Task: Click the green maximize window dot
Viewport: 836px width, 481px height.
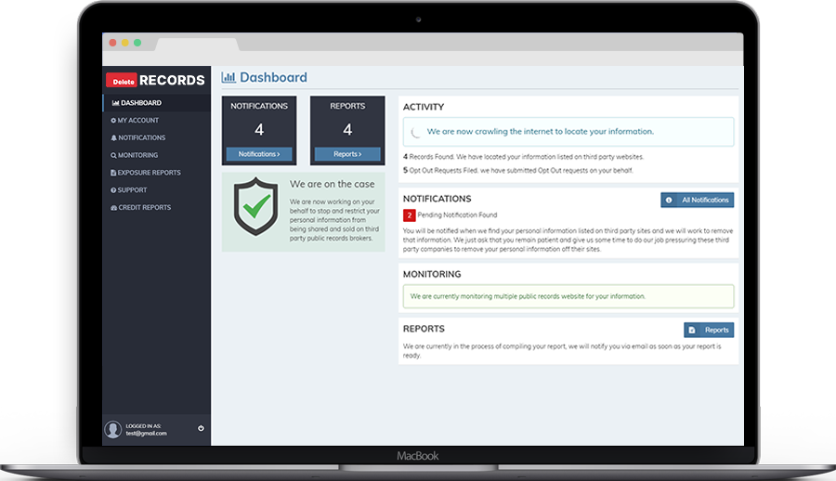Action: click(137, 43)
